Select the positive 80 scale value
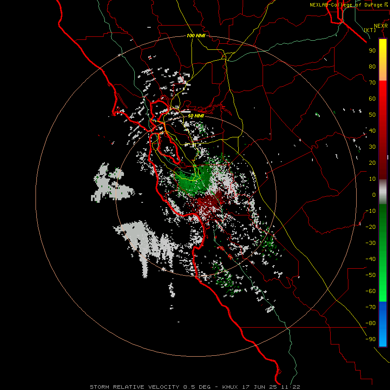The width and height of the screenshot is (390, 390). click(x=372, y=66)
